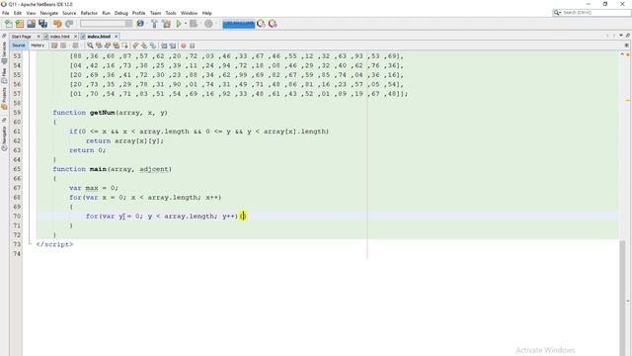632x356 pixels.
Task: Open the Run button dropdown arrow
Action: (x=186, y=24)
